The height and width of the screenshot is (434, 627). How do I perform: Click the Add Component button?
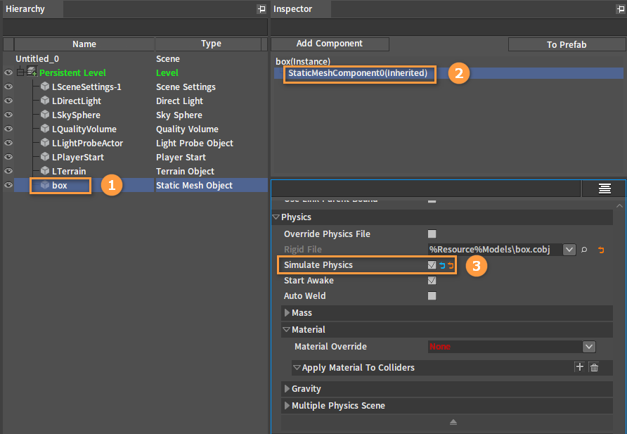(330, 44)
